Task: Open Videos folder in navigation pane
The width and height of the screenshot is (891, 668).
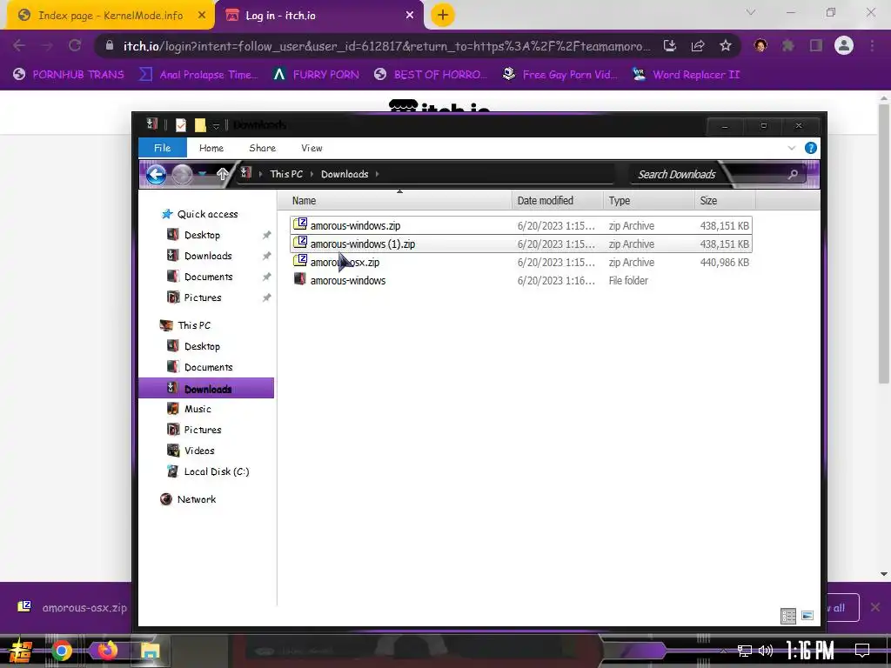Action: tap(199, 451)
